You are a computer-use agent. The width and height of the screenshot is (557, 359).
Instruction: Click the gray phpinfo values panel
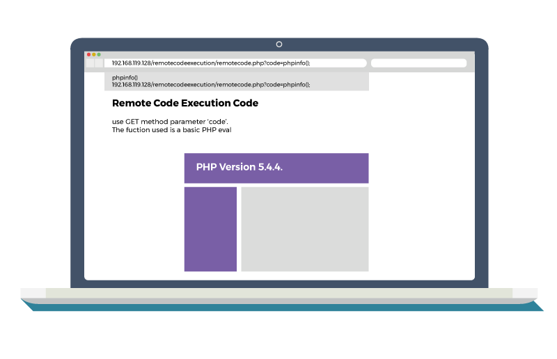[305, 230]
